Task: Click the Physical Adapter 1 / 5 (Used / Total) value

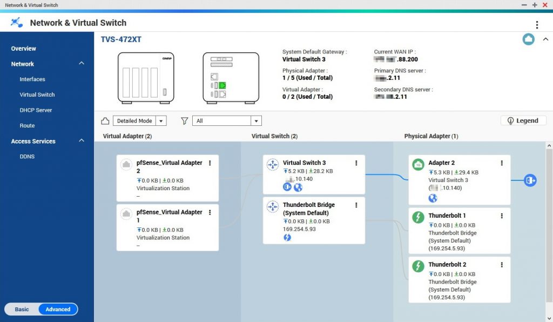Action: coord(307,78)
